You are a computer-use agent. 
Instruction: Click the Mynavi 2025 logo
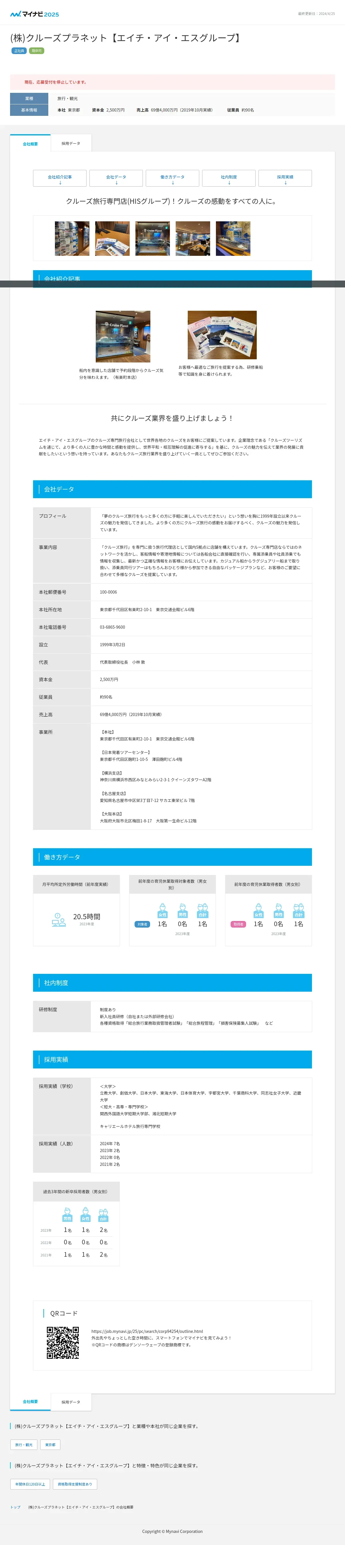click(35, 14)
